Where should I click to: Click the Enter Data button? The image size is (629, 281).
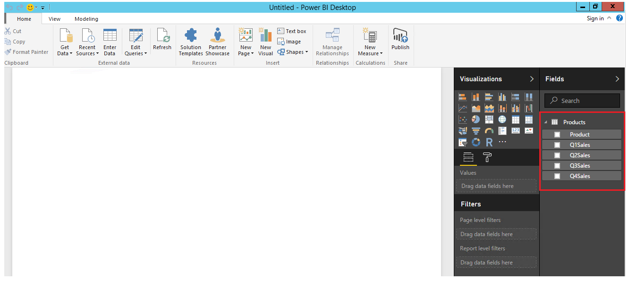pos(110,42)
